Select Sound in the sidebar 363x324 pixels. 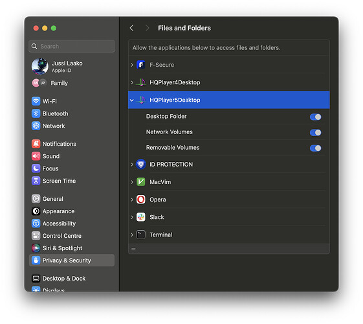click(72, 156)
